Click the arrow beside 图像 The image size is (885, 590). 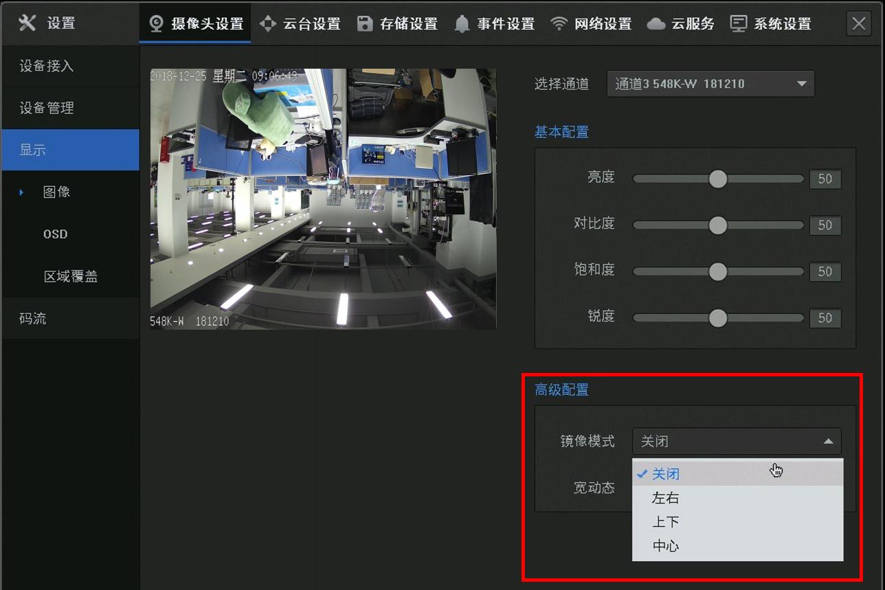coord(21,192)
